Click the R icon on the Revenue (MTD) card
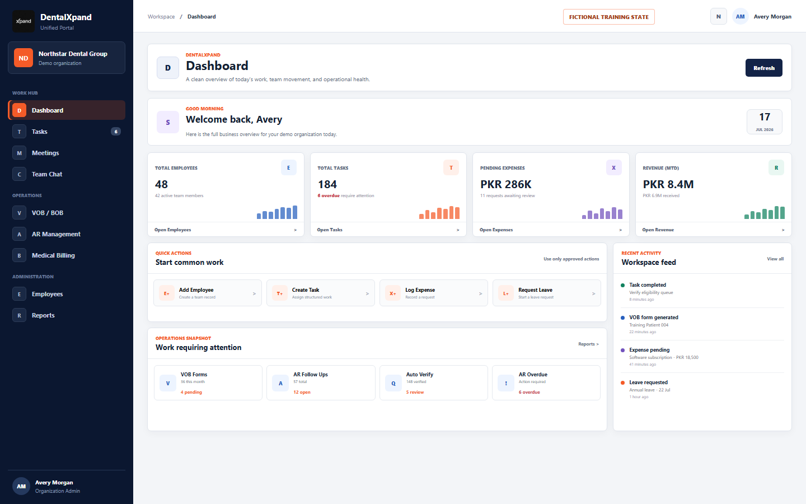The width and height of the screenshot is (806, 504). tap(776, 167)
